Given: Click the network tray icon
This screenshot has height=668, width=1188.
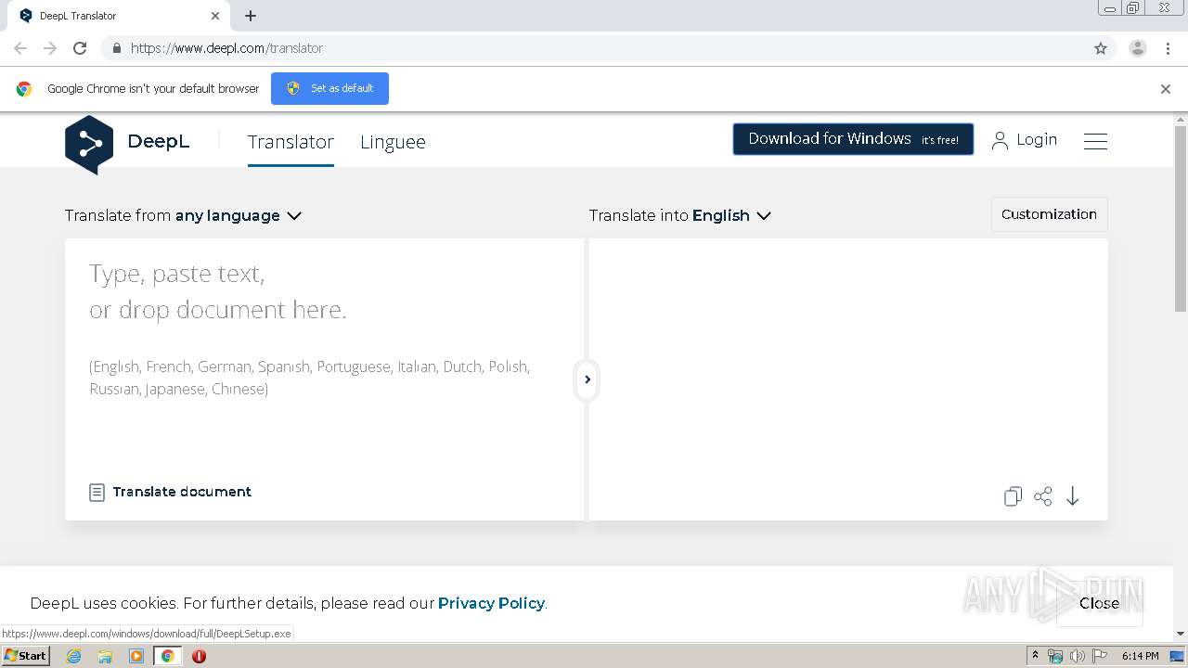Looking at the screenshot, I should [1055, 656].
